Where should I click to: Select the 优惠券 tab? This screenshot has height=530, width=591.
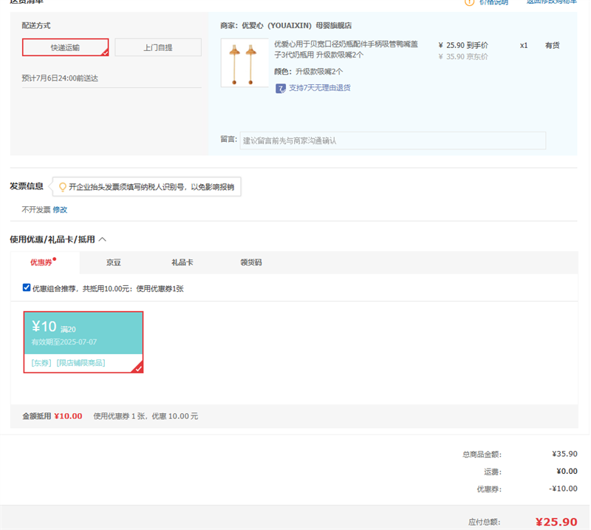tap(41, 262)
